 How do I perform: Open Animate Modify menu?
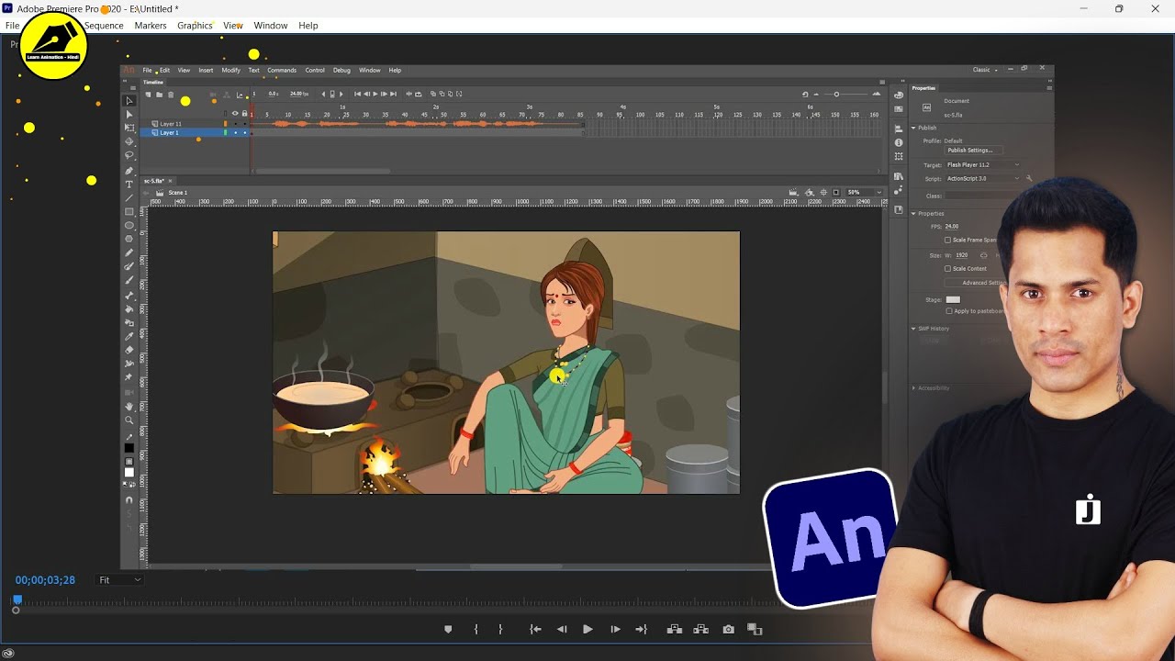point(230,70)
